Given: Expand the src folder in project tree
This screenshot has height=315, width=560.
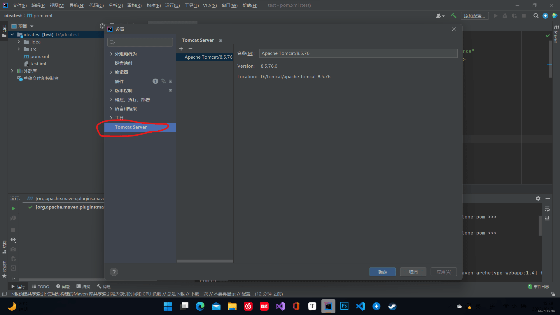Looking at the screenshot, I should [19, 49].
